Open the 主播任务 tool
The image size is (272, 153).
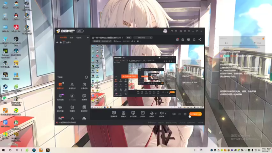pyautogui.click(x=84, y=86)
